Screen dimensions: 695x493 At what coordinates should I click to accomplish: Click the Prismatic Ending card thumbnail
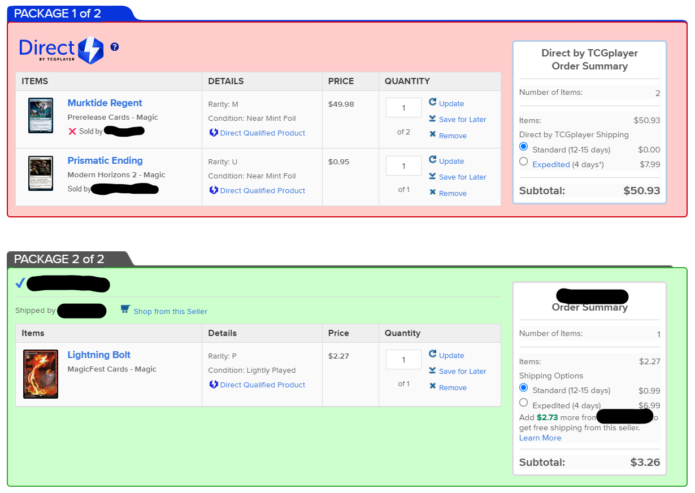coord(41,173)
